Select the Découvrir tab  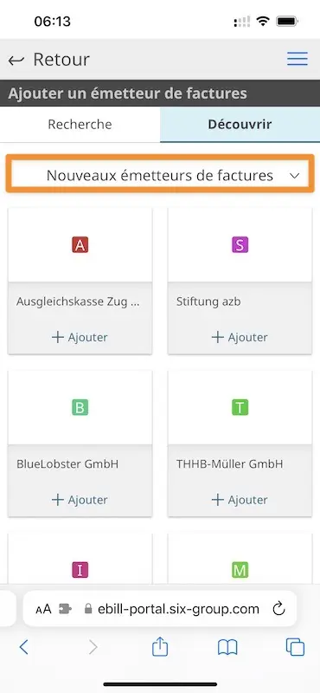click(x=240, y=124)
